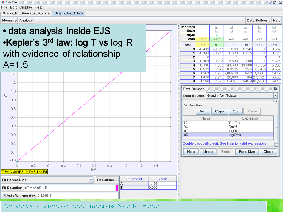Open the Data Source dropdown arrow
283x212 pixels.
pyautogui.click(x=275, y=95)
